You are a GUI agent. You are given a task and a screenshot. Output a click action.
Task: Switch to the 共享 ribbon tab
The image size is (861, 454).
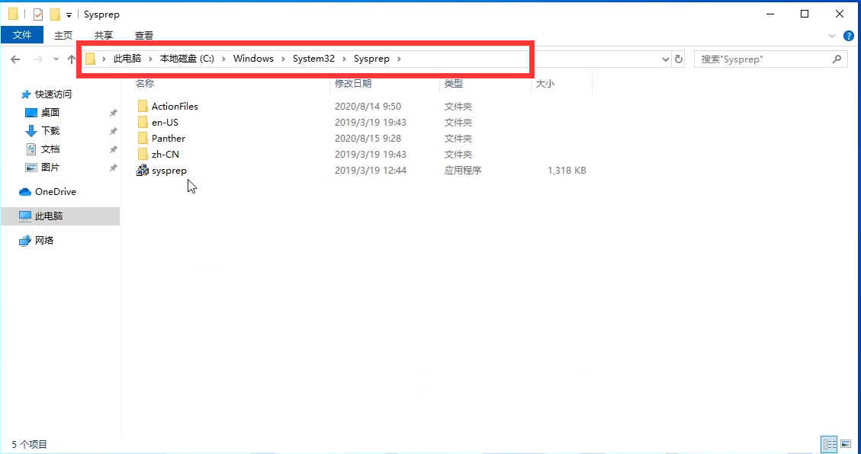point(103,35)
